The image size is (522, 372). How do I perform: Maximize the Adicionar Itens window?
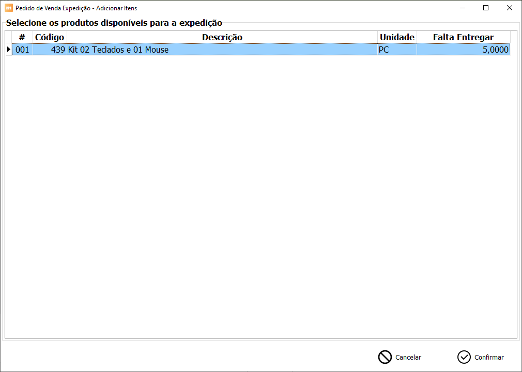click(x=485, y=8)
